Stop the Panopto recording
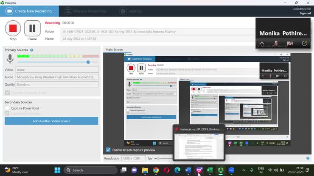This screenshot has width=314, height=176. click(13, 29)
